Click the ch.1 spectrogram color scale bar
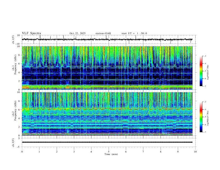The height and width of the screenshot is (170, 220). pyautogui.click(x=201, y=71)
